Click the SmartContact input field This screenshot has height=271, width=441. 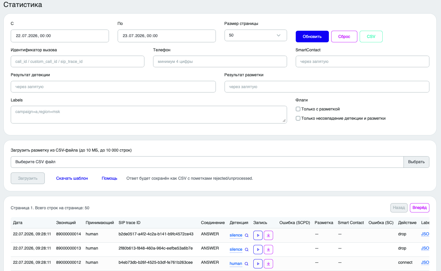pyautogui.click(x=363, y=61)
